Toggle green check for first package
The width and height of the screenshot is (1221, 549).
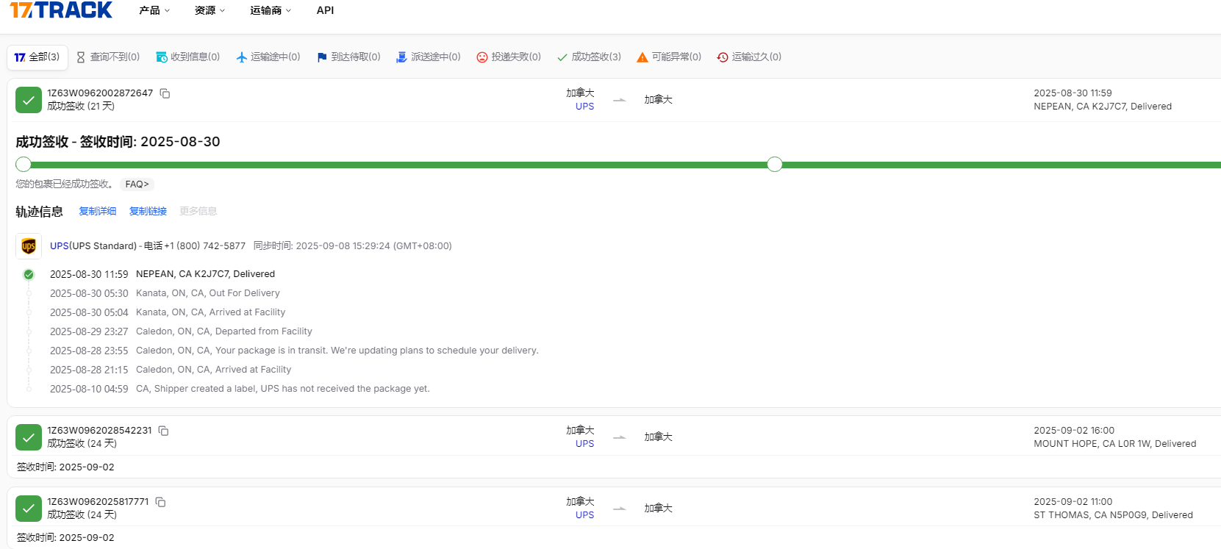click(x=29, y=100)
